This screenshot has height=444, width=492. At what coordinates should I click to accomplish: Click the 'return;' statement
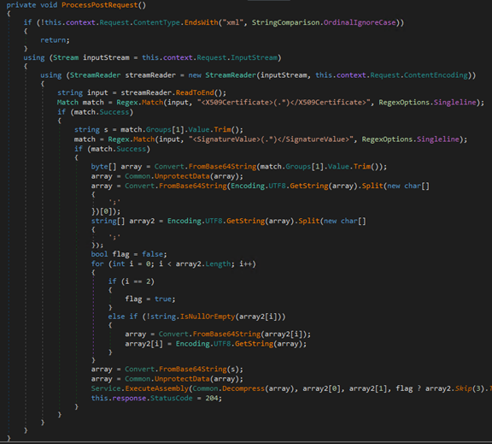click(55, 40)
